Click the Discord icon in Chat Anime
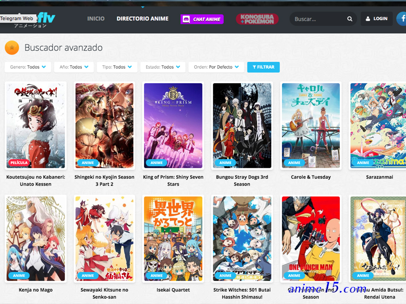The image size is (406, 304). click(186, 19)
